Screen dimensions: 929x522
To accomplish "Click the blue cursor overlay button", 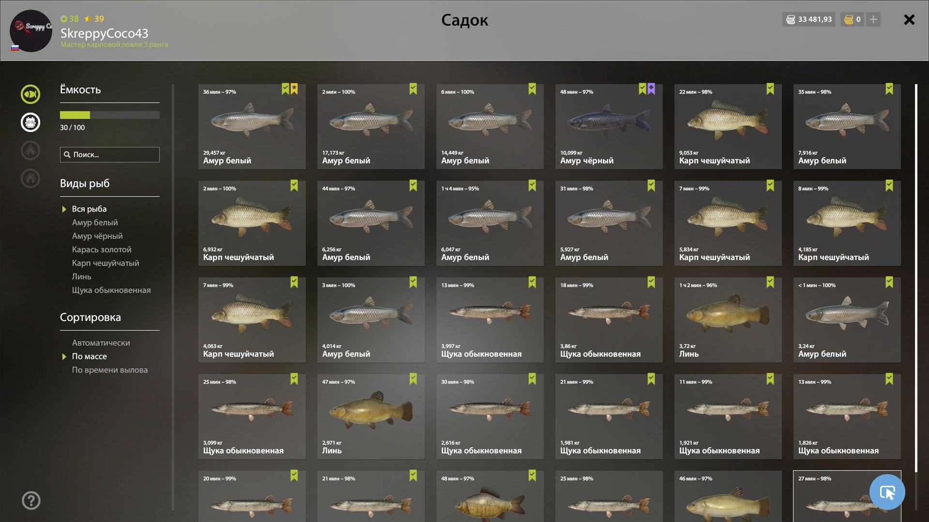I will 887,492.
